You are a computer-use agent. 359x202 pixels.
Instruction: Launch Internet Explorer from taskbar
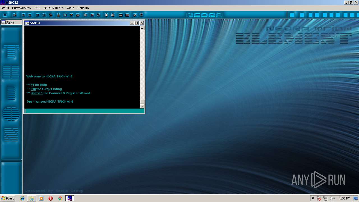tap(22, 198)
